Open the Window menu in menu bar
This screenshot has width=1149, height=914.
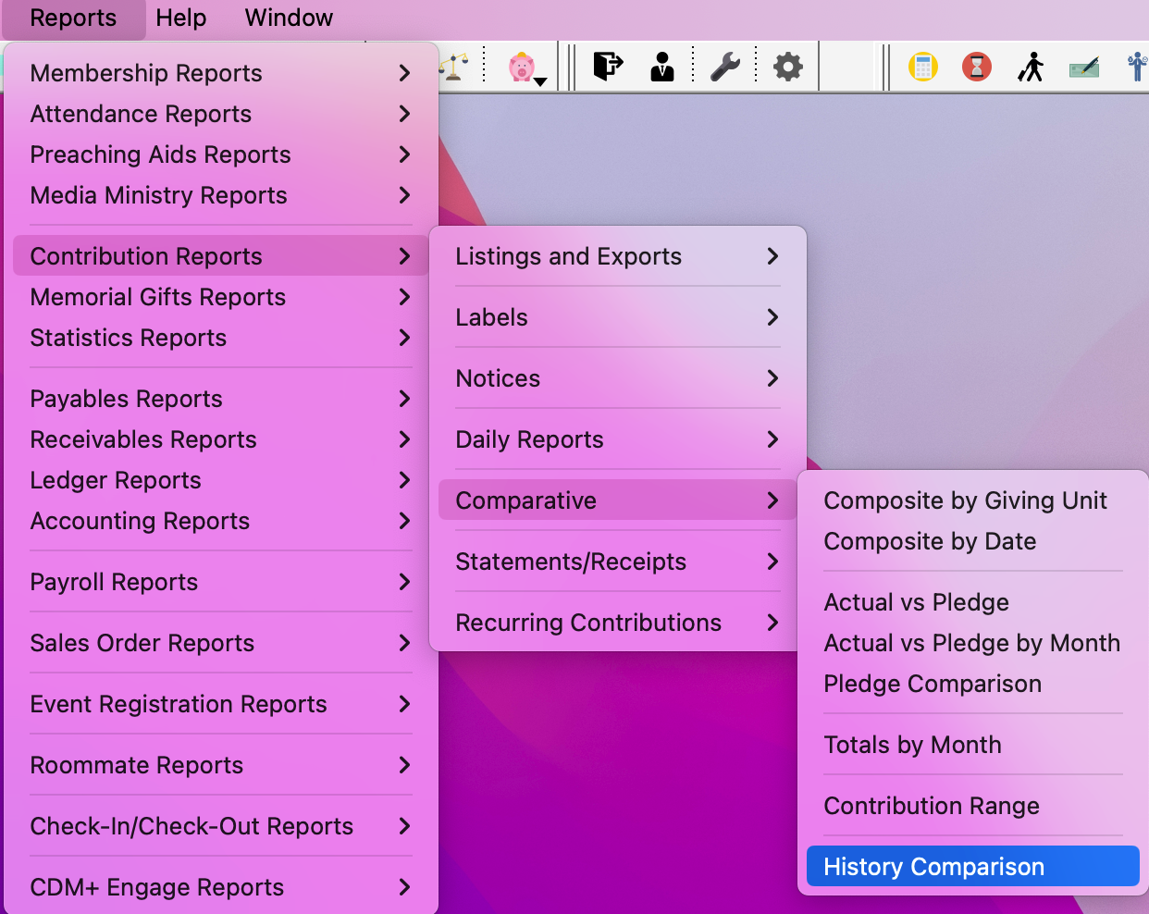(289, 19)
